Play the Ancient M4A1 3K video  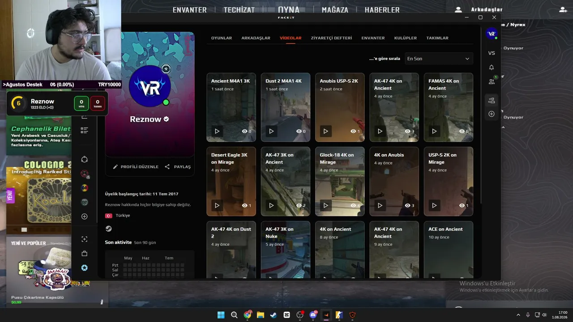217,131
